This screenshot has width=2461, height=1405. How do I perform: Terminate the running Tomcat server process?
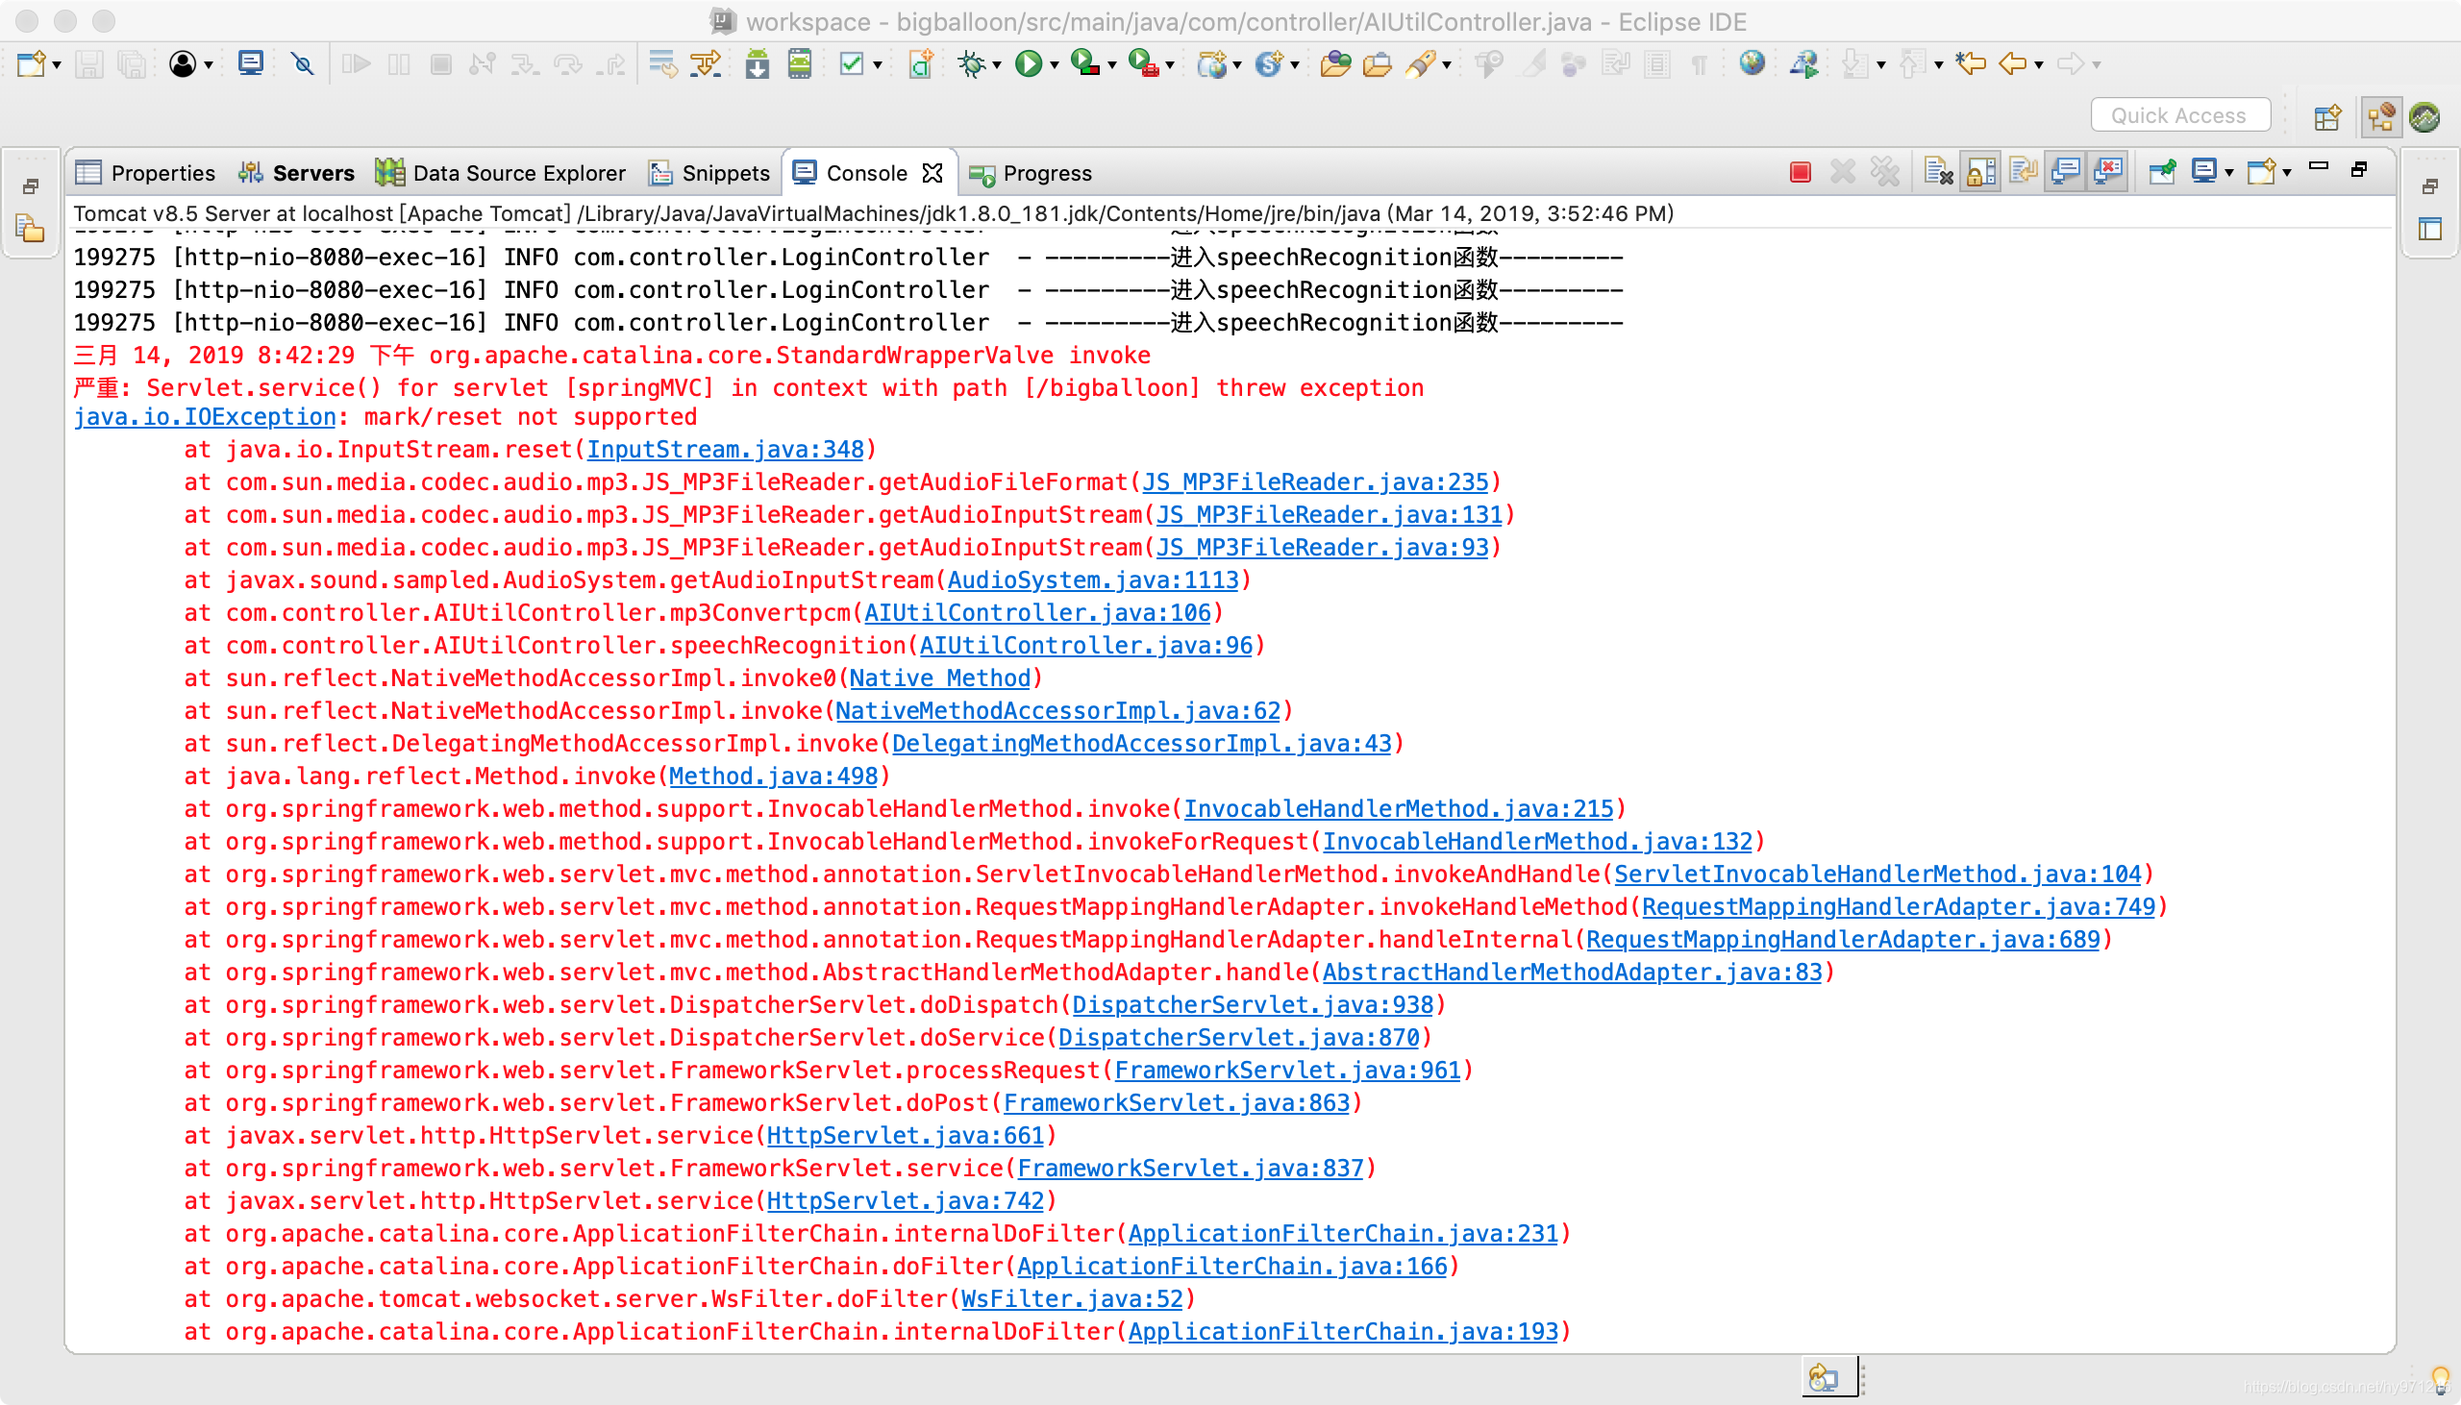tap(1800, 173)
